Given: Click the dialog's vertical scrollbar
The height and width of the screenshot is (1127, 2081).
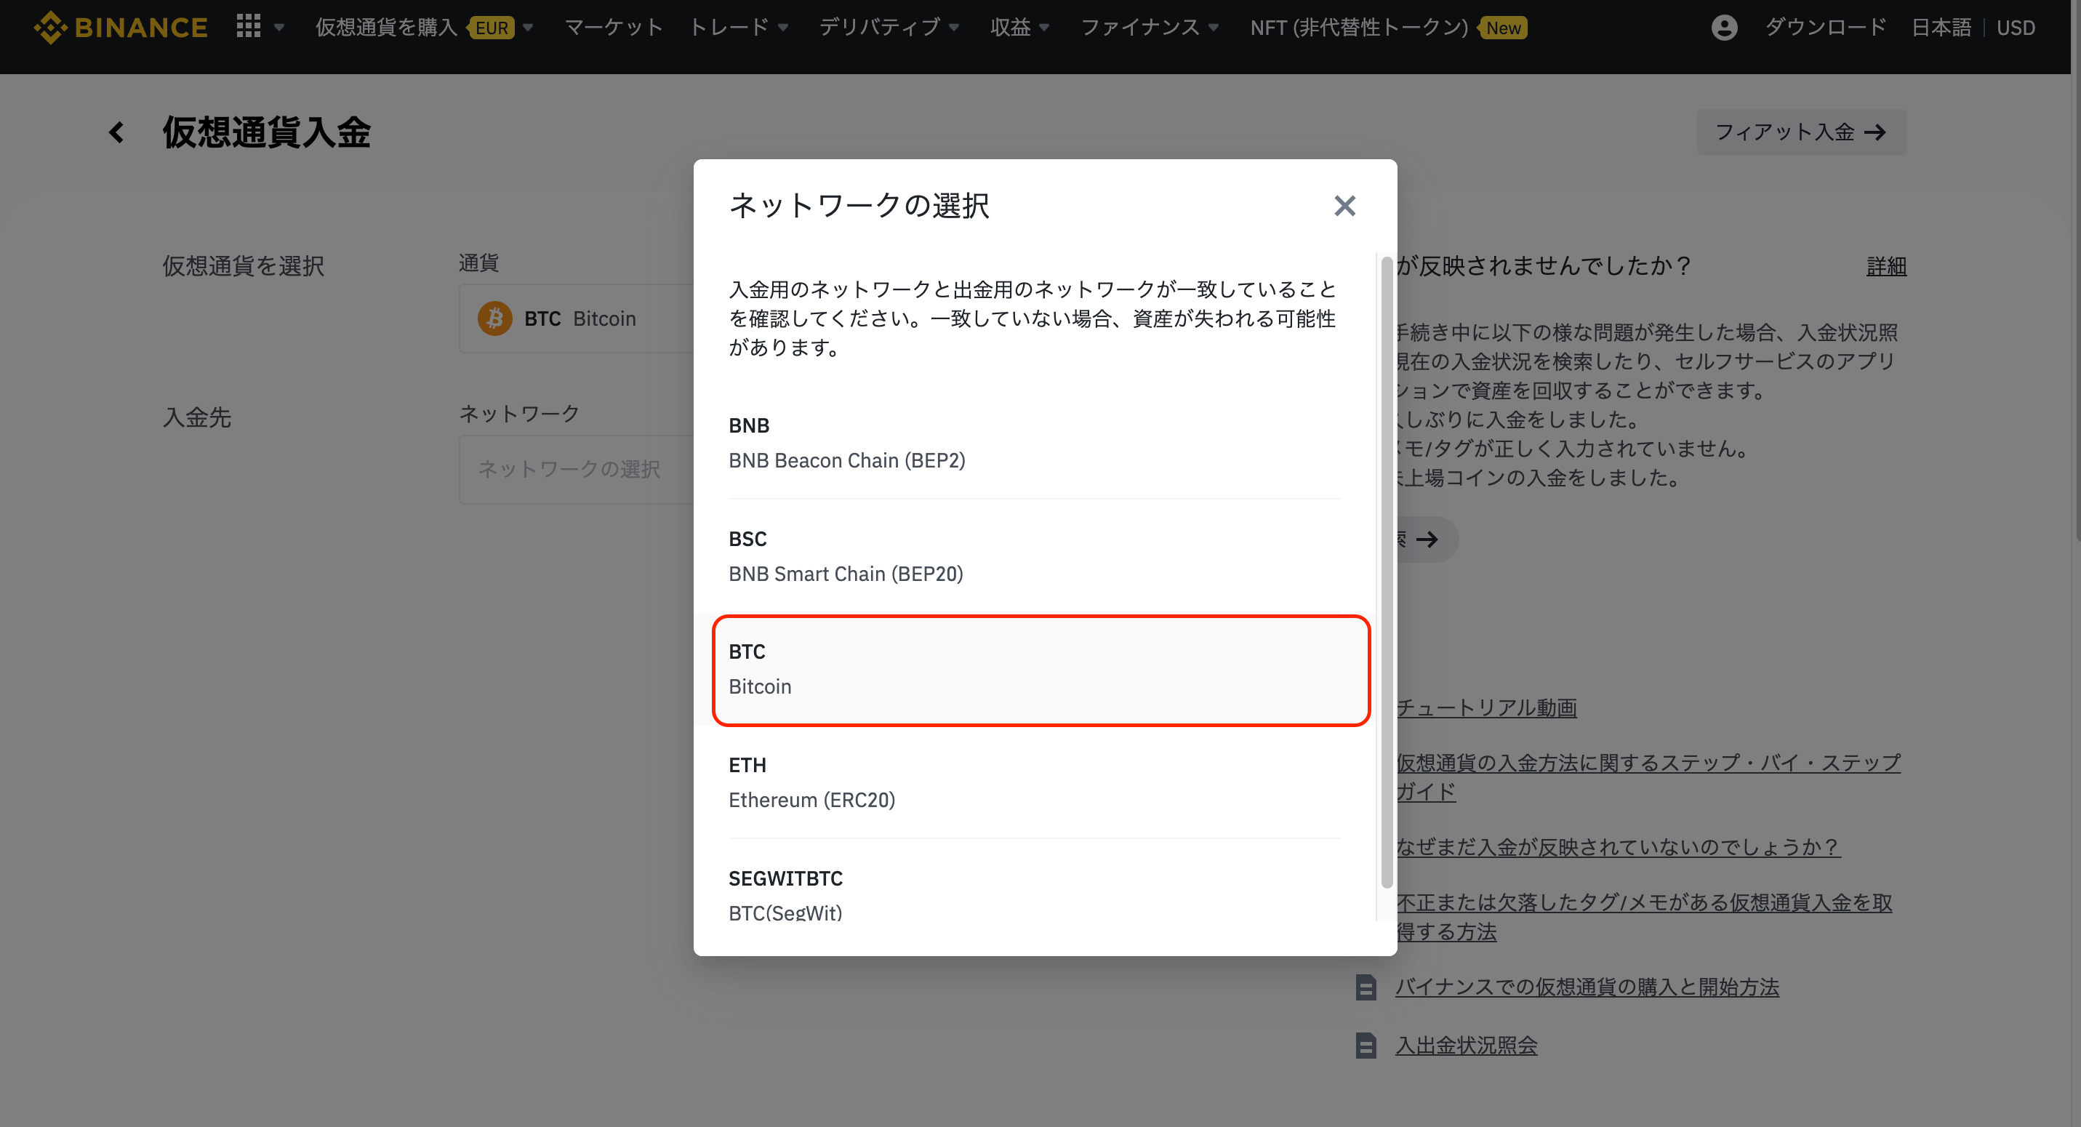Looking at the screenshot, I should coord(1387,572).
